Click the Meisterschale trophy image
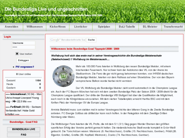185x138 pixels. (x=63, y=76)
